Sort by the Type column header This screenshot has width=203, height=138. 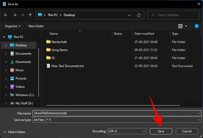click(x=175, y=34)
